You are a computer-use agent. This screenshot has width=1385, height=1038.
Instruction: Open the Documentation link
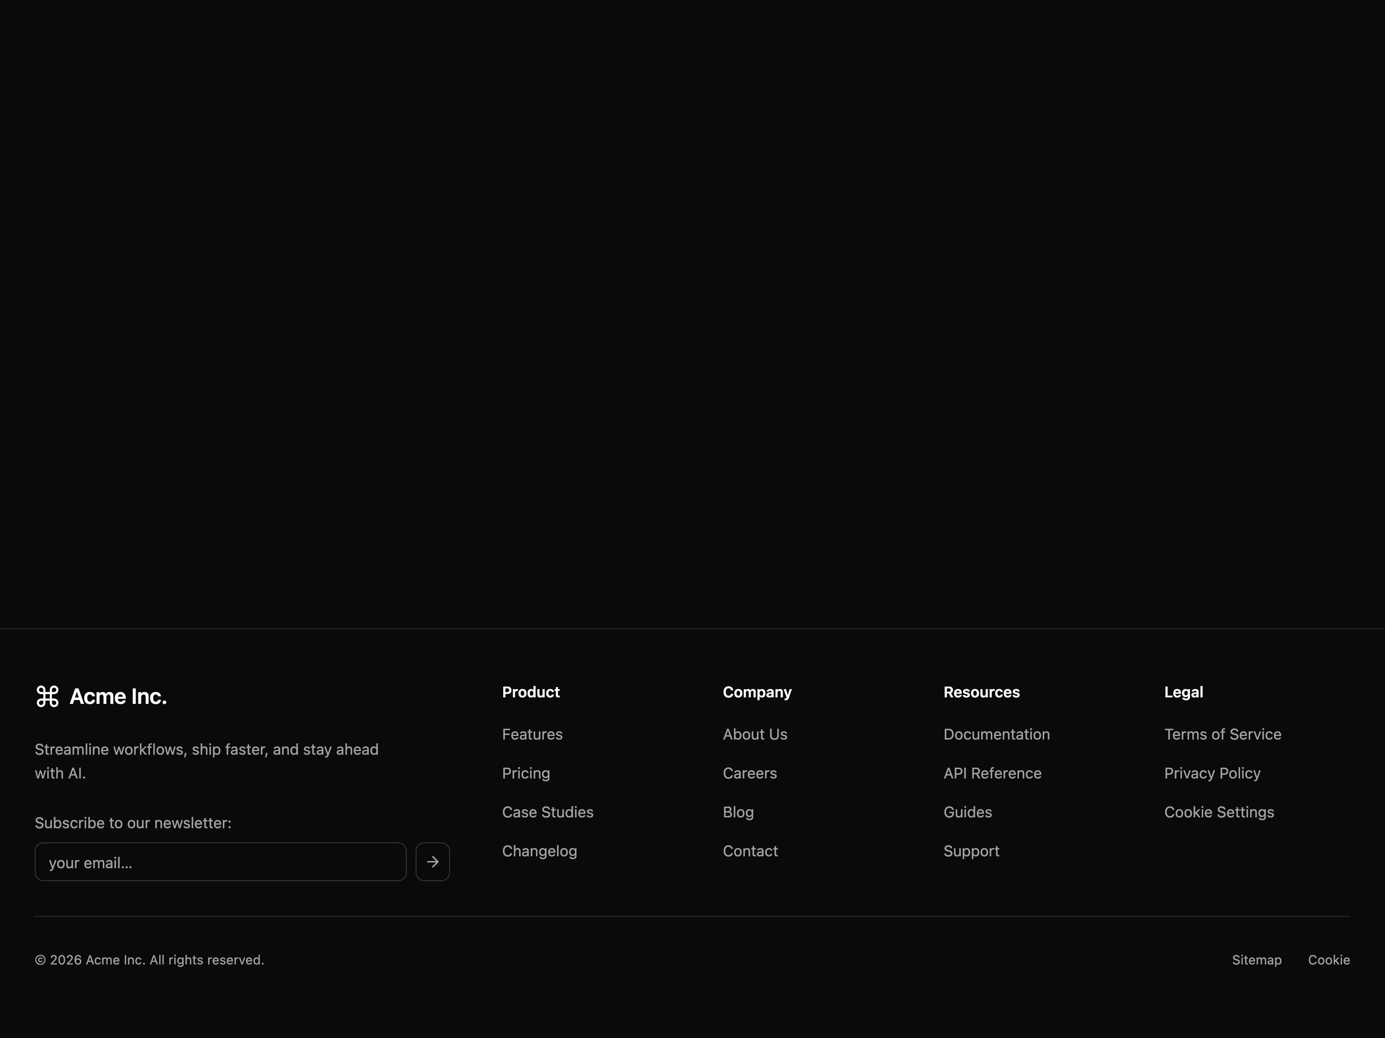tap(997, 735)
